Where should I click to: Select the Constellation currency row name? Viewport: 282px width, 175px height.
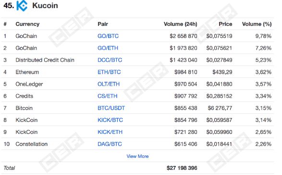coord(32,144)
